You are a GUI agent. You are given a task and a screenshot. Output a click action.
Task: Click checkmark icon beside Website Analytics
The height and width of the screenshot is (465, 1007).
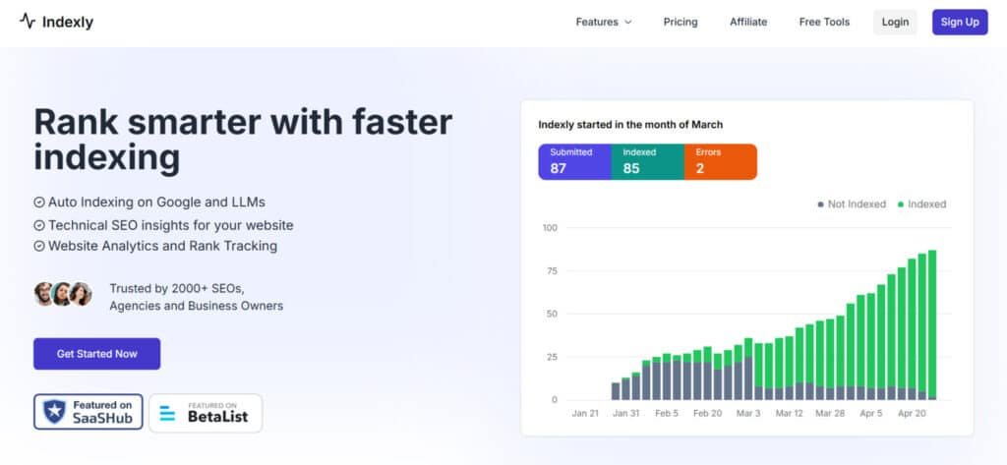coord(39,246)
